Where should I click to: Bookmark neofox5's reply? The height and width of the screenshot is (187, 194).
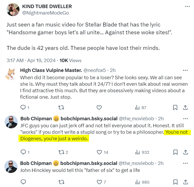pos(175,108)
